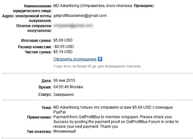Click the "Дата:" field label
This screenshot has height=139, width=193.
tap(46, 81)
